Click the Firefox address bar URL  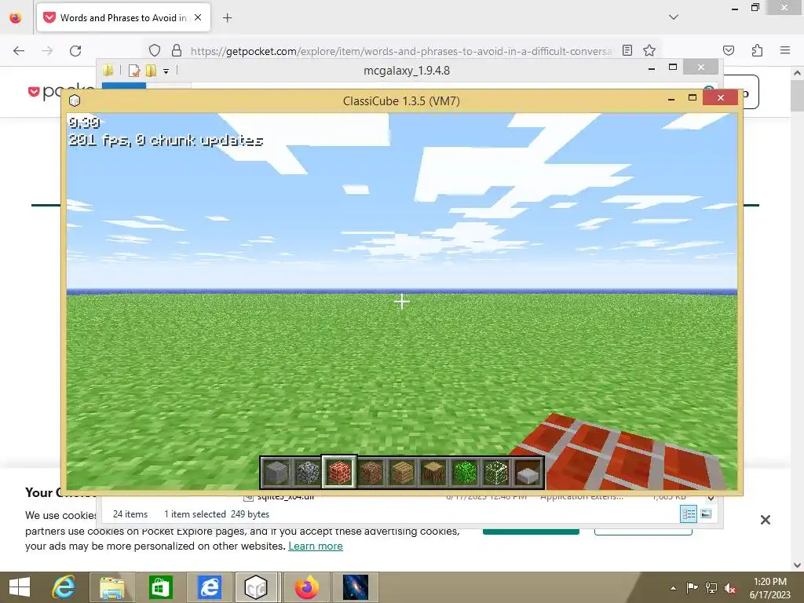coord(401,51)
